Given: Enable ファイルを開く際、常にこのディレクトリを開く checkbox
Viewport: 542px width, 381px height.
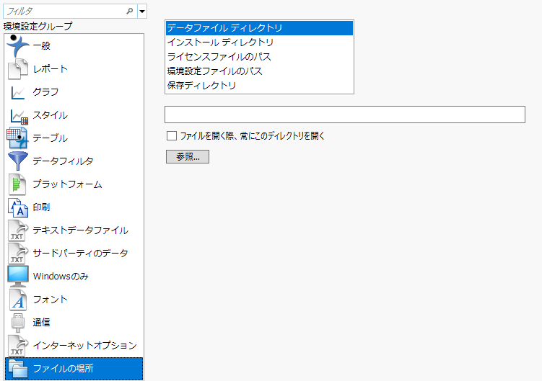Looking at the screenshot, I should (172, 135).
